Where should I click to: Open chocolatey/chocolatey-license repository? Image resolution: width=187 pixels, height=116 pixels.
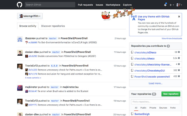click(x=153, y=64)
